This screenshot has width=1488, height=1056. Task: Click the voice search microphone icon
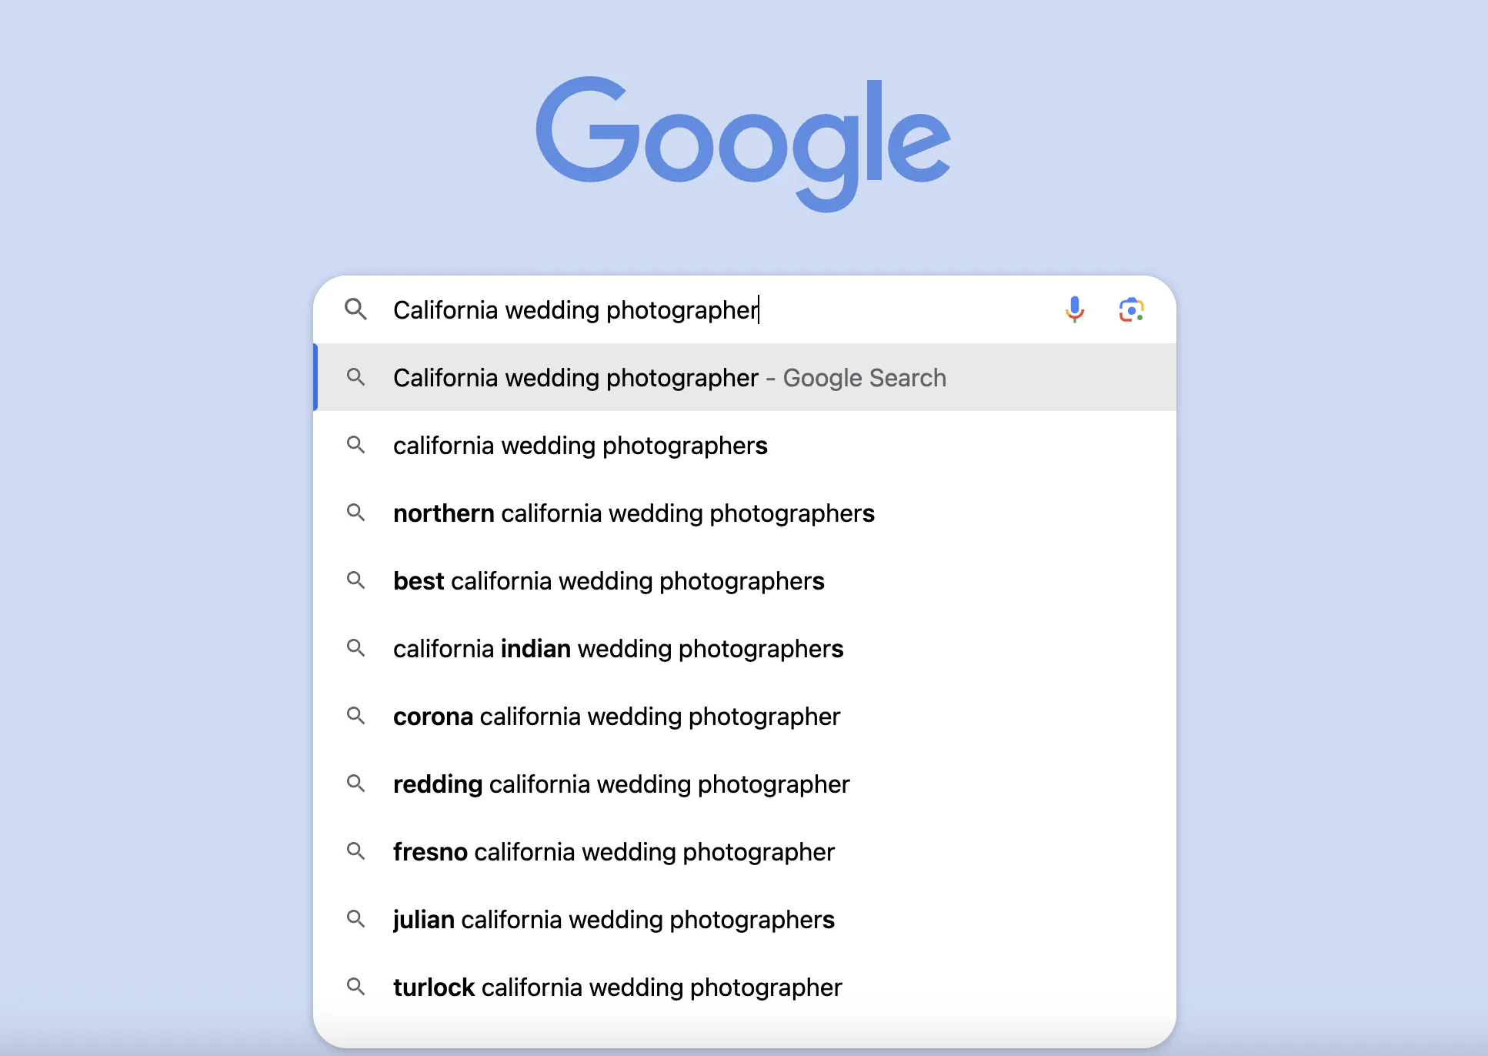click(x=1074, y=309)
